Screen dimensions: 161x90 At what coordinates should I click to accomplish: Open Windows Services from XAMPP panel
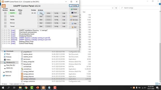(74, 20)
